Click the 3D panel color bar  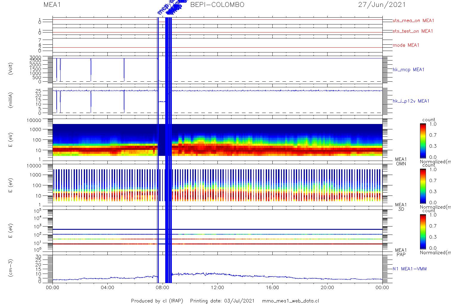[423, 186]
